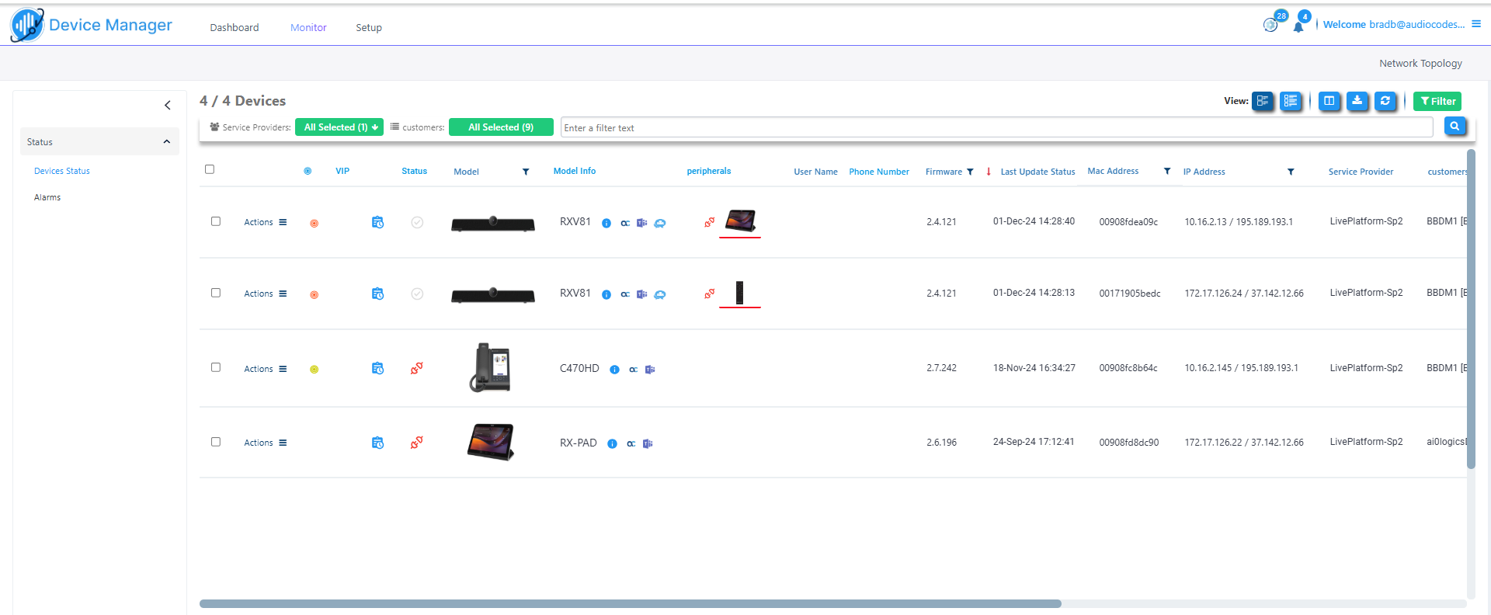Viewport: 1491px width, 615px height.
Task: Click tablet peripheral thumbnail in first RXV81 row
Action: tap(740, 221)
